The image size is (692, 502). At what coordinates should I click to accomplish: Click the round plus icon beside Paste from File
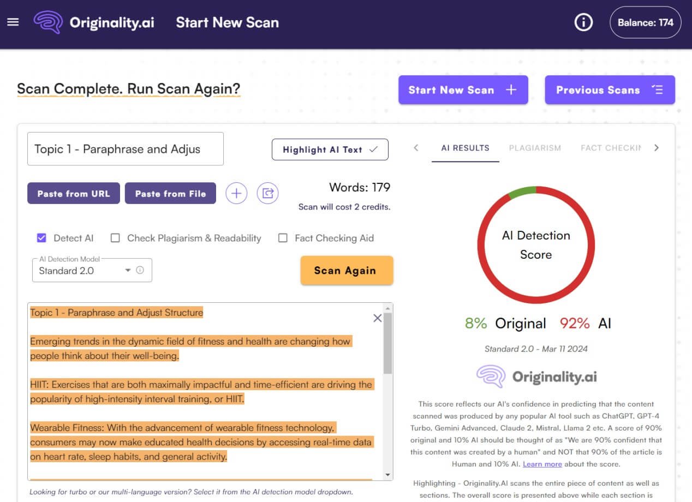point(236,193)
